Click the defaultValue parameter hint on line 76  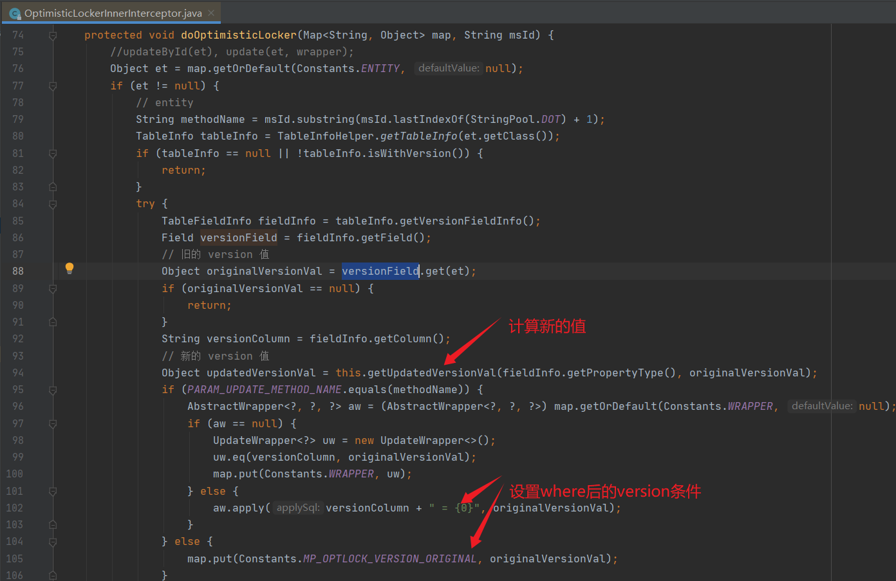pos(449,68)
